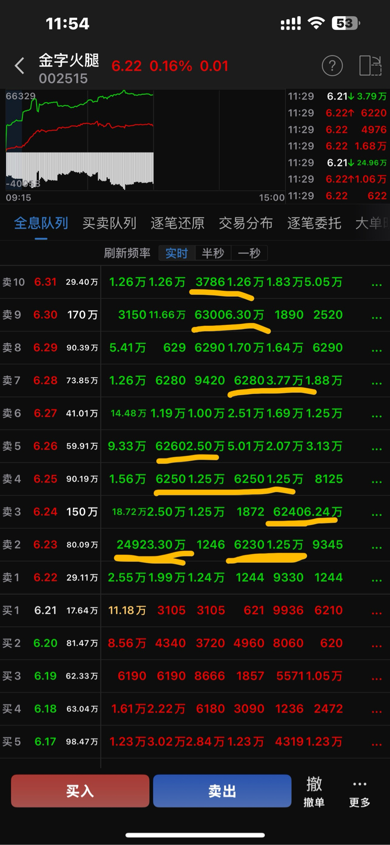The height and width of the screenshot is (845, 390).
Task: Tap 买1 queue order 11.18万
Action: [127, 610]
